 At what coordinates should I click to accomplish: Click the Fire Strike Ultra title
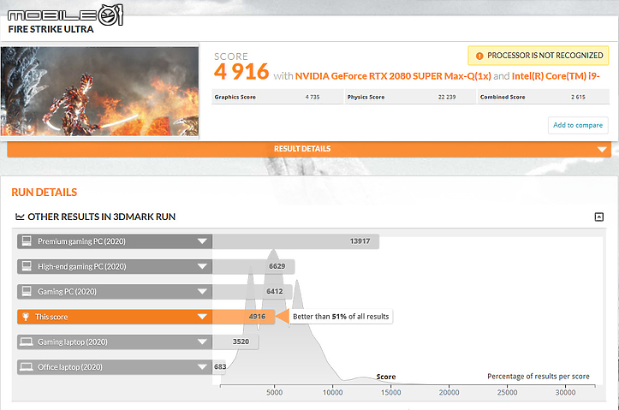pyautogui.click(x=51, y=30)
